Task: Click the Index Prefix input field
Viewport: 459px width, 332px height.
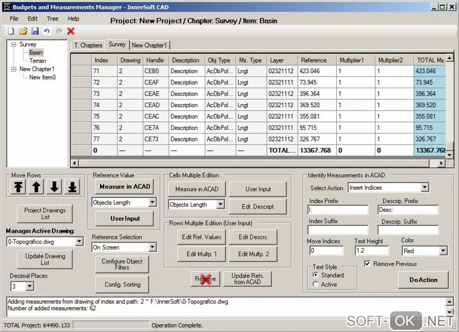Action: click(x=338, y=210)
